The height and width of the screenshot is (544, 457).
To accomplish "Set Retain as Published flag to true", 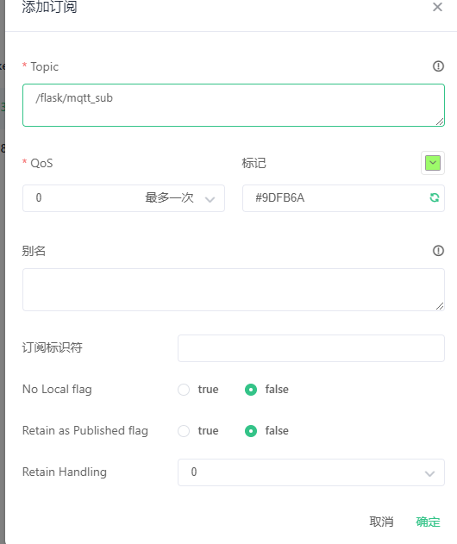I will click(x=184, y=431).
